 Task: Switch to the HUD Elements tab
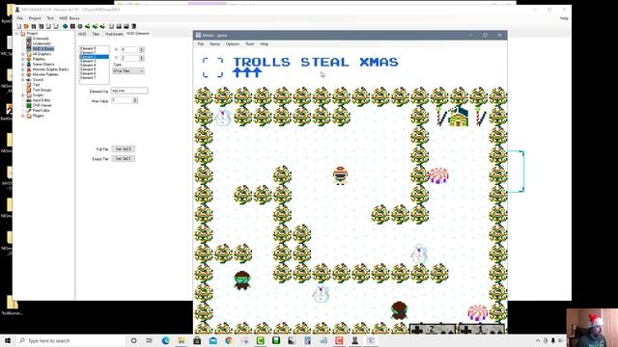coord(138,34)
